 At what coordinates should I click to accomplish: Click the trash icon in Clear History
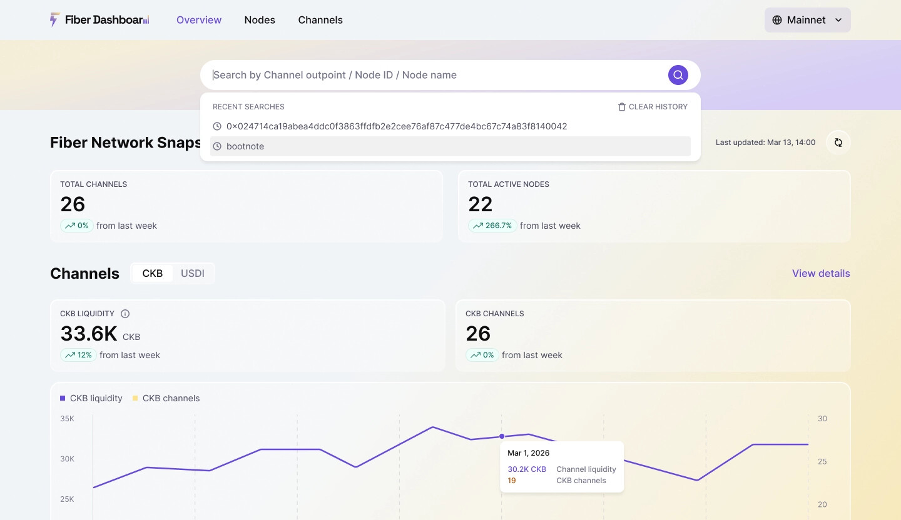tap(621, 107)
